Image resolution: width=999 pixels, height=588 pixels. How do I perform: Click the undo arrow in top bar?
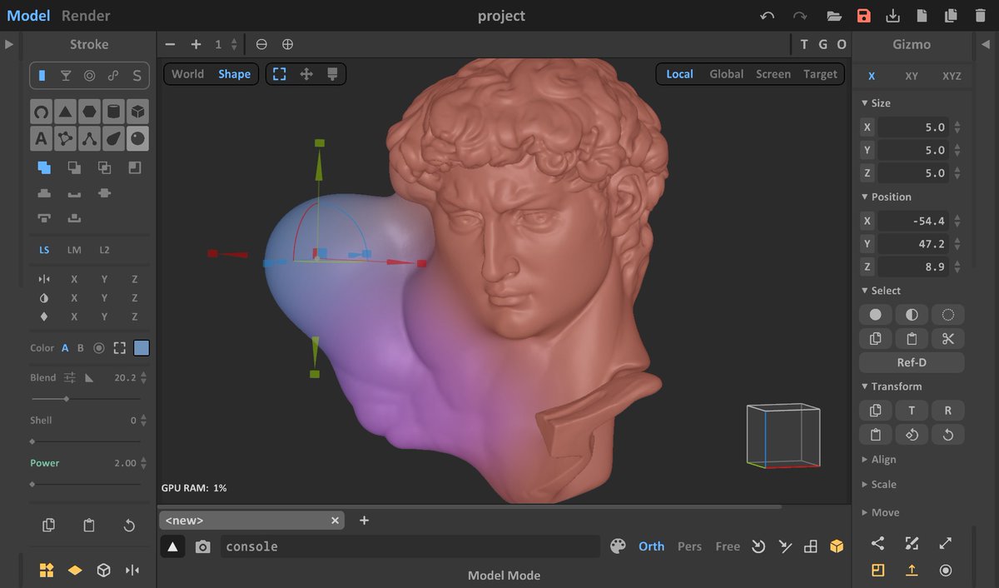(x=768, y=16)
